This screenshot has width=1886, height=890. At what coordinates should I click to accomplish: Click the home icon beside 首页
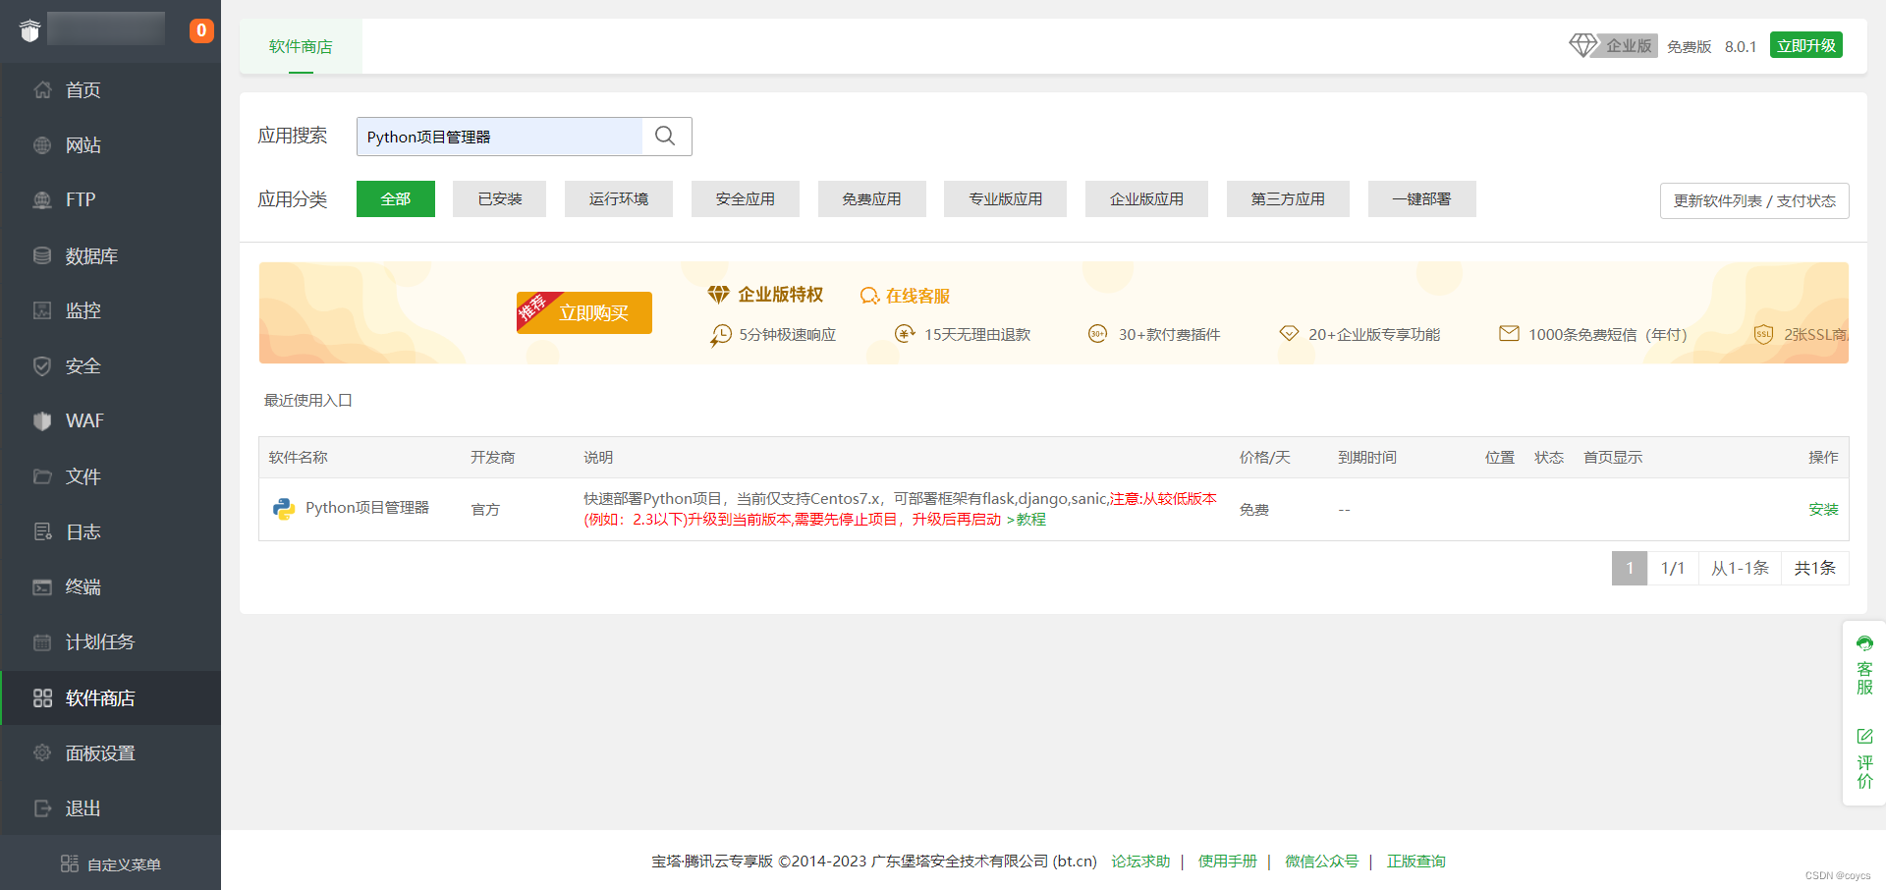point(42,90)
